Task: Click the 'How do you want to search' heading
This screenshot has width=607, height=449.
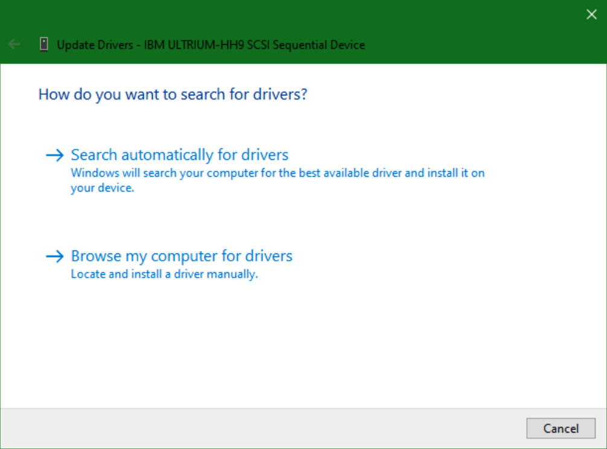Action: [173, 95]
